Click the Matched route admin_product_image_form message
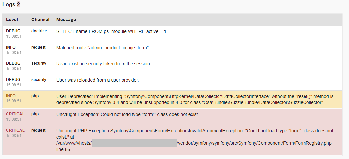Image resolution: width=349 pixels, height=159 pixels. click(103, 48)
